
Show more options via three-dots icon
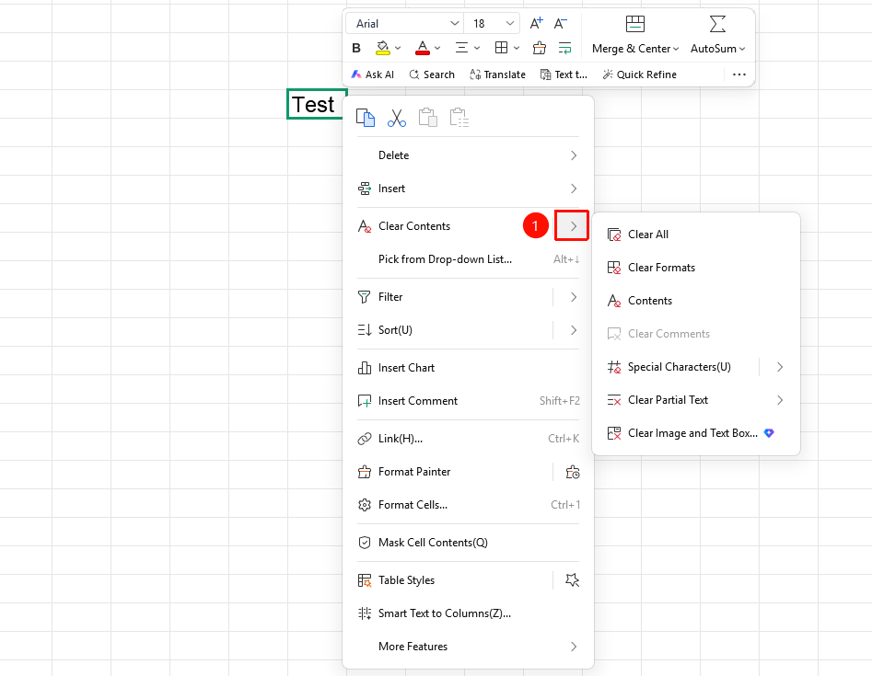tap(739, 74)
